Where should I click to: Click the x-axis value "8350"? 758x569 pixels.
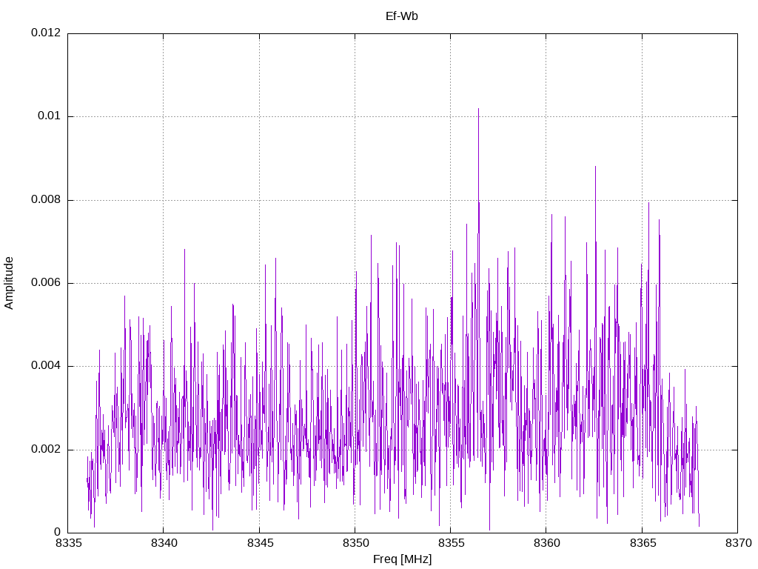355,543
